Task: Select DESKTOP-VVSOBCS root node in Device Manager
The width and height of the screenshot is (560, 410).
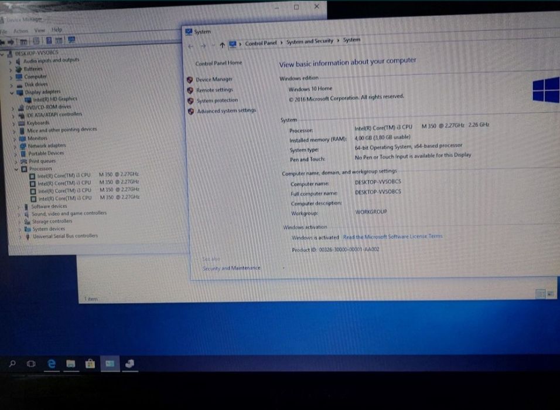Action: pos(37,53)
